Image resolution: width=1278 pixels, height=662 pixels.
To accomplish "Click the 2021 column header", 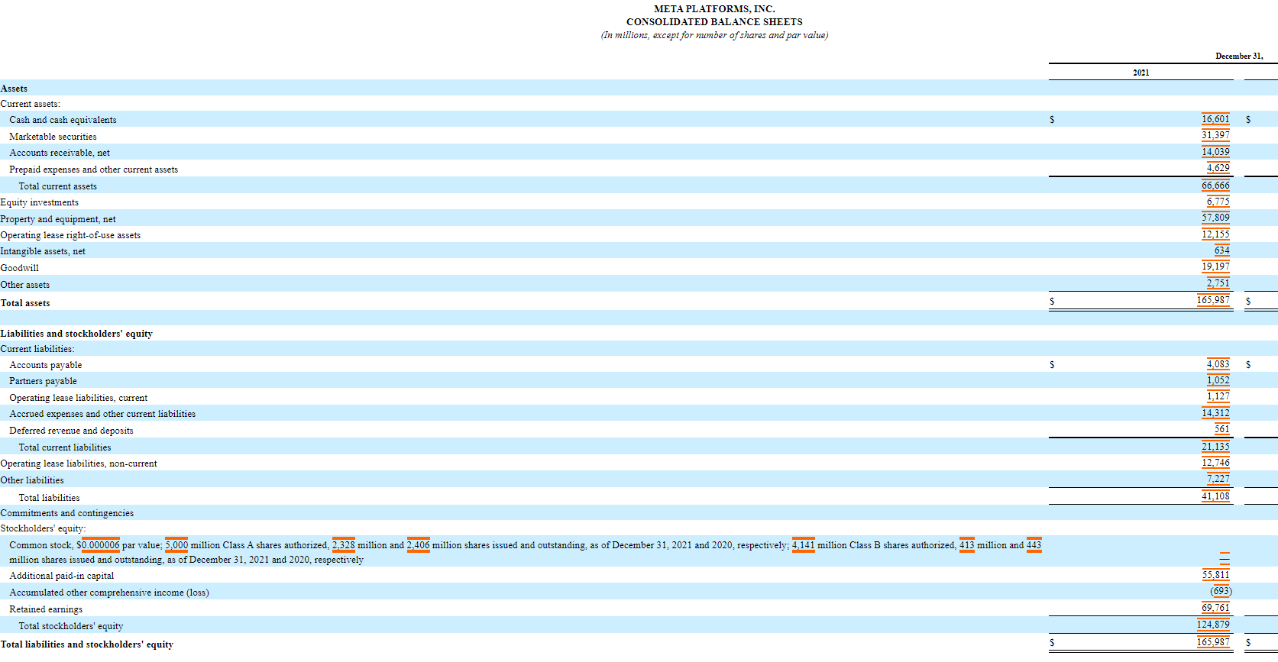I will (1140, 73).
